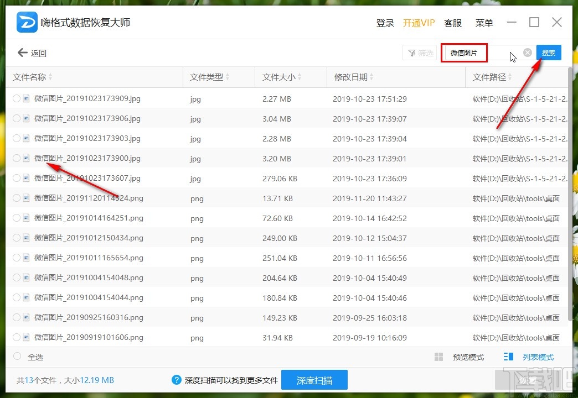Viewport: 578px width, 398px height.
Task: Switch to 预览模式 grid view icon
Action: click(x=438, y=357)
